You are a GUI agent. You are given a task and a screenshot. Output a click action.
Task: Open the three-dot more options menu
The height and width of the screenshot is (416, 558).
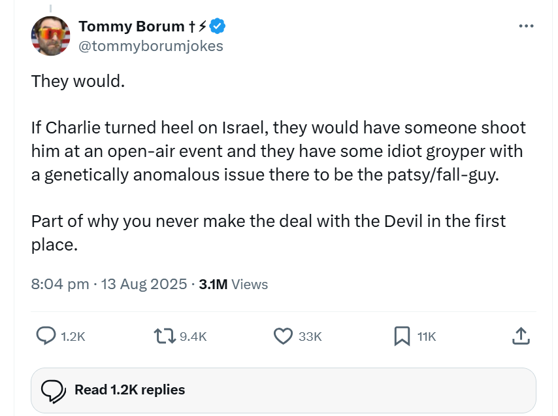[x=526, y=26]
